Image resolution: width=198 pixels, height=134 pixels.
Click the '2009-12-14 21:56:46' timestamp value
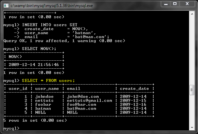click(34, 65)
